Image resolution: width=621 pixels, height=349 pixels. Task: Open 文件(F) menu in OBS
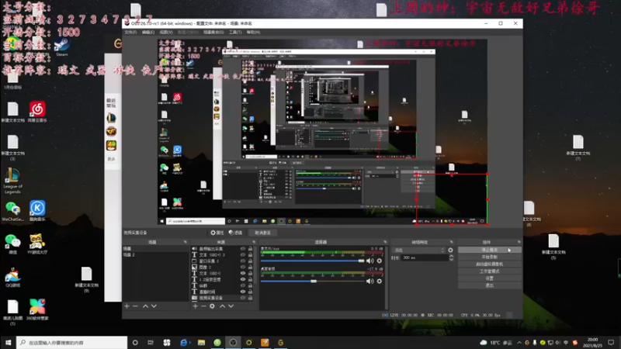pyautogui.click(x=130, y=32)
